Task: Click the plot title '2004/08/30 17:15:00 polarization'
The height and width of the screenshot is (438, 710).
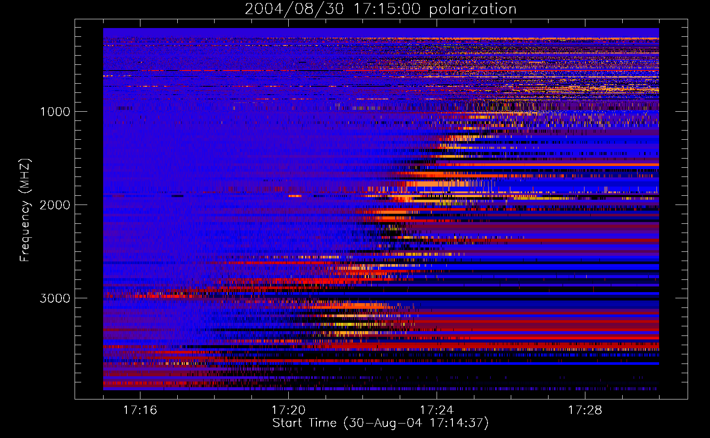Action: pos(380,9)
